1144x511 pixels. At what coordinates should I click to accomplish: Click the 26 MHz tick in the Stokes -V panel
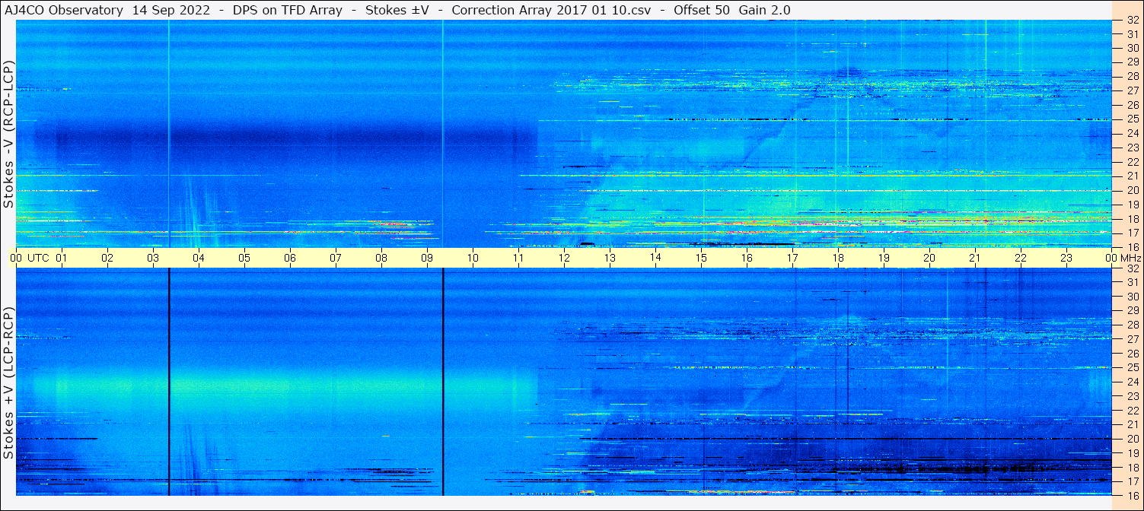click(x=1132, y=105)
